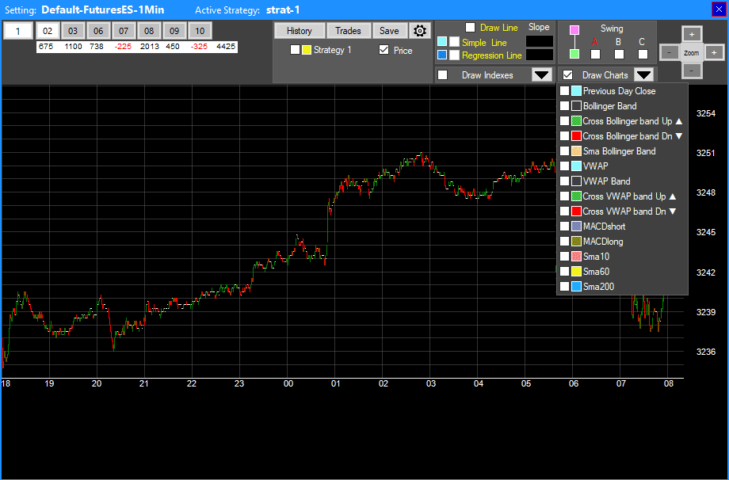The width and height of the screenshot is (729, 480).
Task: Click the yellow Strategy 1 color swatch
Action: (x=307, y=50)
